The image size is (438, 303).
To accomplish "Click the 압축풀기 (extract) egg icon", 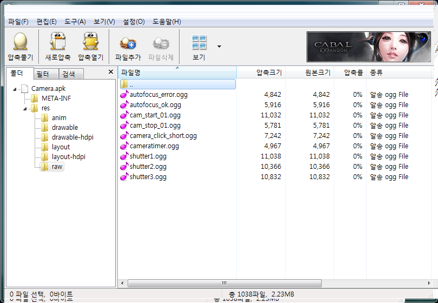I will 20,42.
